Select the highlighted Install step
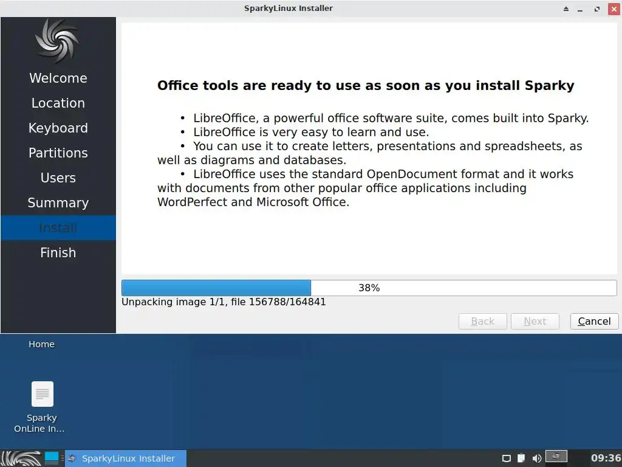Viewport: 622px width, 467px height. click(58, 228)
